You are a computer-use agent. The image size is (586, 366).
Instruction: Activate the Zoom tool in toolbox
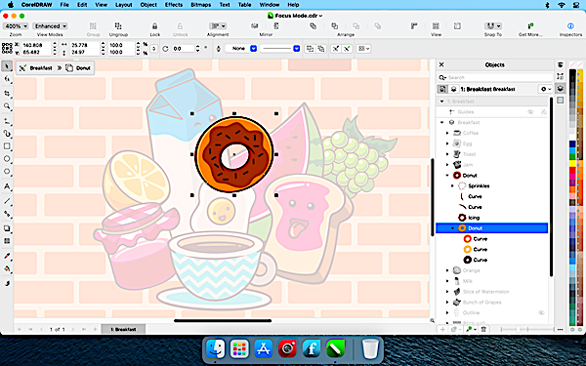point(7,106)
